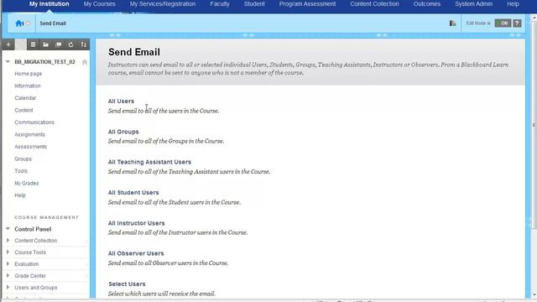Viewport: 537px width, 302px height.
Task: Reorder course menu items with arrows icon
Action: click(84, 44)
